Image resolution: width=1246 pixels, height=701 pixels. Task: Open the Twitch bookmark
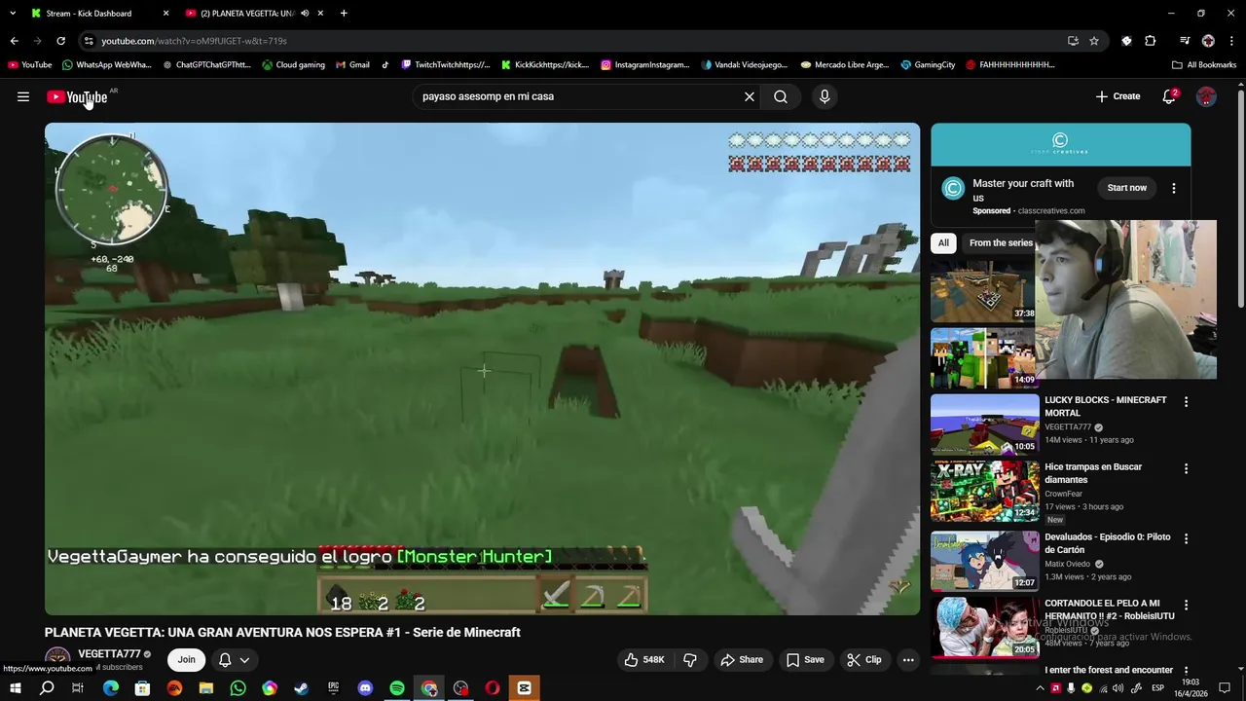[445, 65]
